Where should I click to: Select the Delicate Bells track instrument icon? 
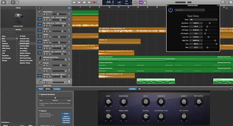click(x=40, y=81)
